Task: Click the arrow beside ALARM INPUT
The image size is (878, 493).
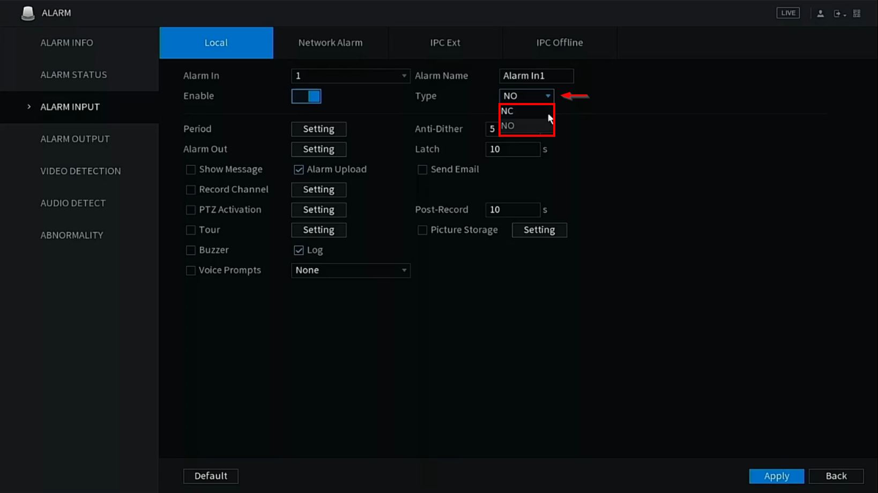Action: coord(29,107)
